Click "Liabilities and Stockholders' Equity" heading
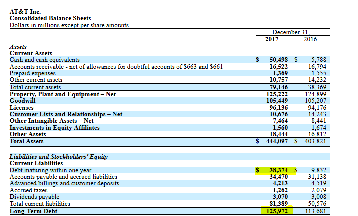Screen dimensions: 358x216 (x=59, y=157)
